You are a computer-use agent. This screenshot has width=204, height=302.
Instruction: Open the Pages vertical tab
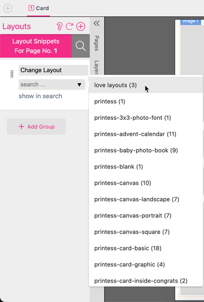[x=97, y=43]
